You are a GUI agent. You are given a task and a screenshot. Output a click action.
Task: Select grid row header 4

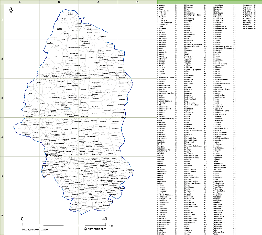point(2,137)
